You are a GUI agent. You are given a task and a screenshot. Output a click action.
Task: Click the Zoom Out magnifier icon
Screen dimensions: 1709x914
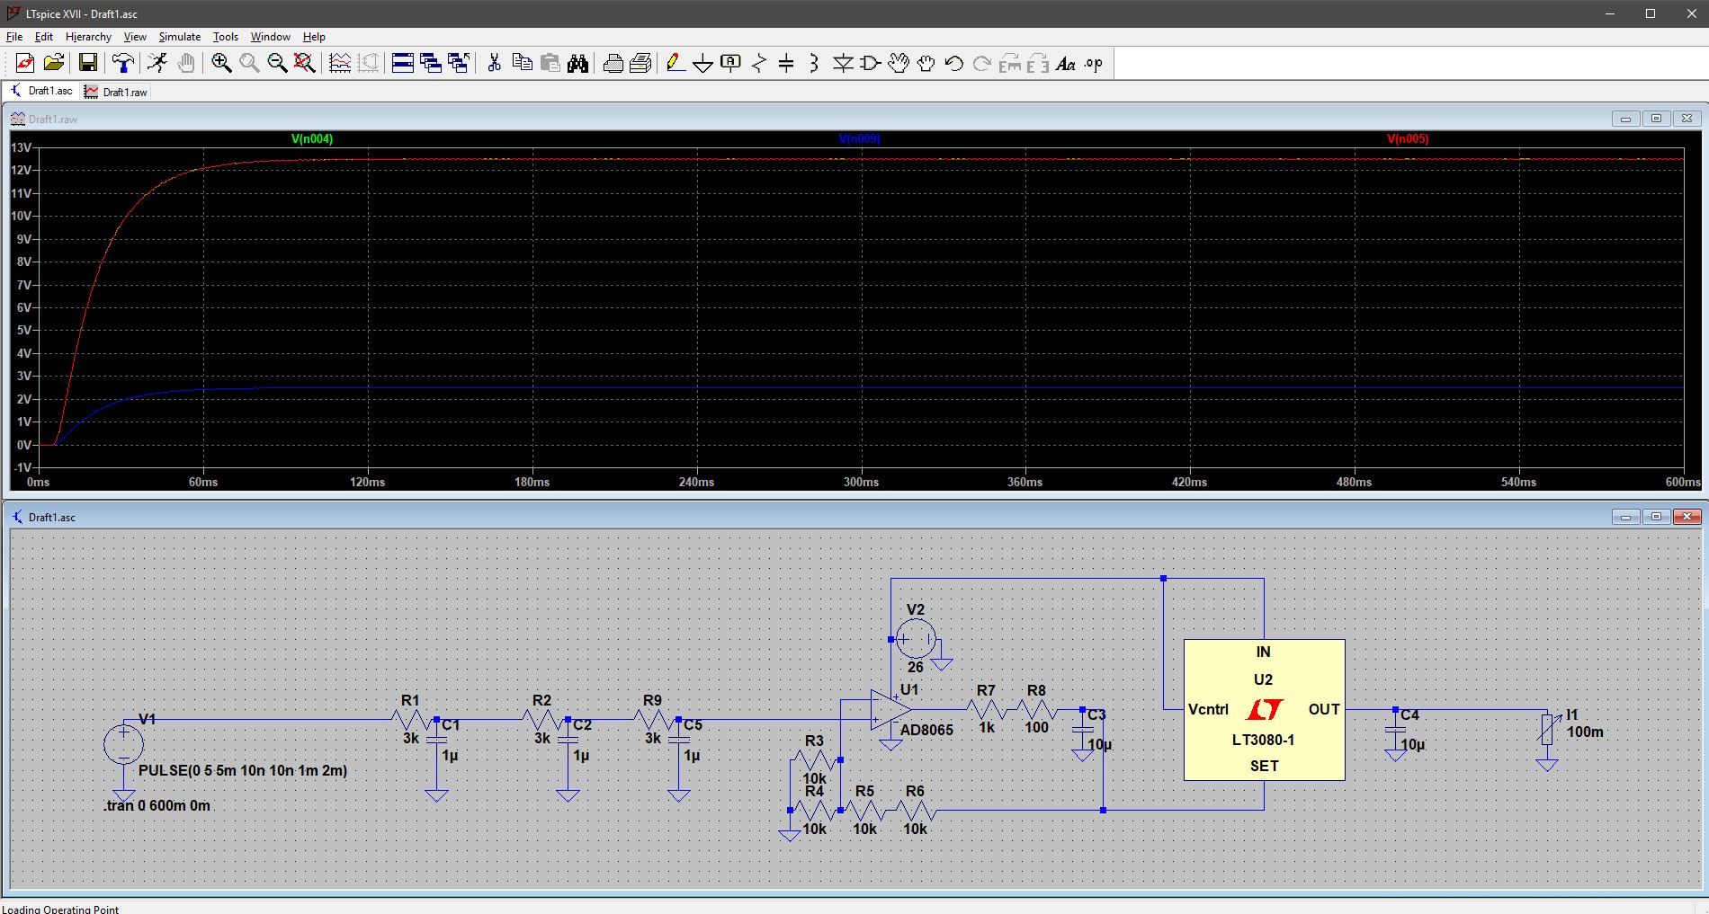click(x=277, y=63)
